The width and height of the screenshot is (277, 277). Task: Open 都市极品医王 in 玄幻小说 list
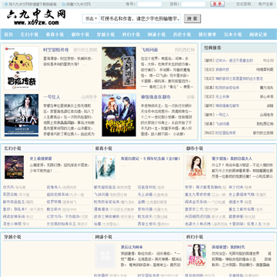pos(14,202)
